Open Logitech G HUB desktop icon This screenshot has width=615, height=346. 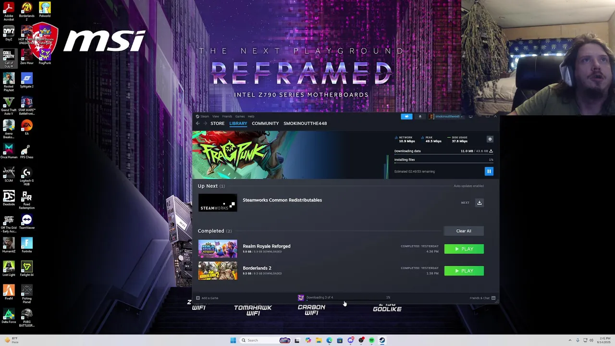[x=26, y=176]
